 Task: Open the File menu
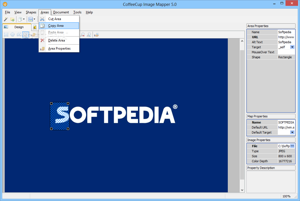click(8, 12)
